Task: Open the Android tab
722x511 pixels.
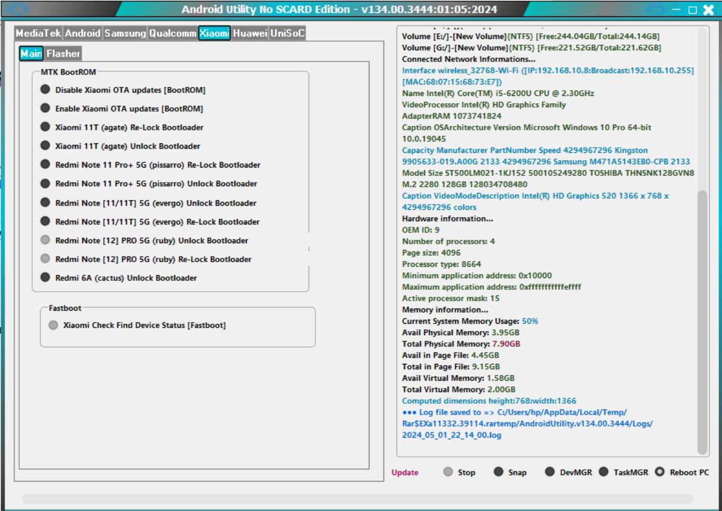Action: tap(83, 33)
